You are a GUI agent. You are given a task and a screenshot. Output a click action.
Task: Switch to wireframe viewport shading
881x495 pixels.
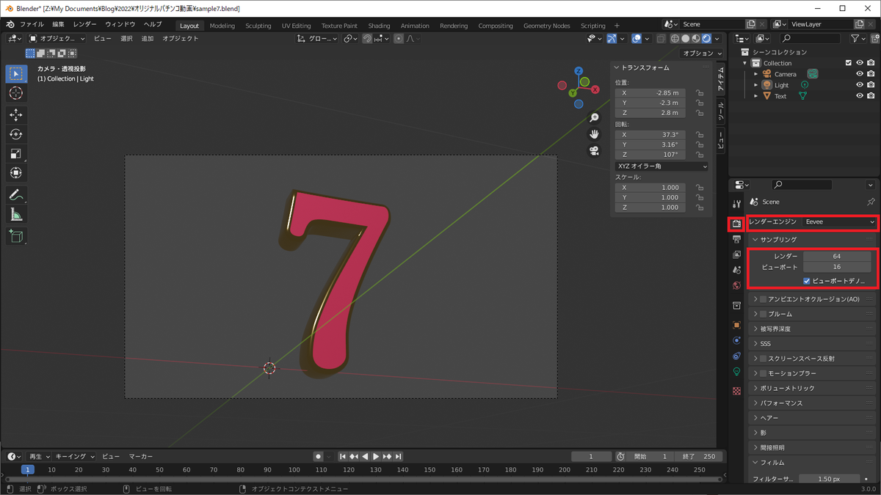pyautogui.click(x=675, y=38)
